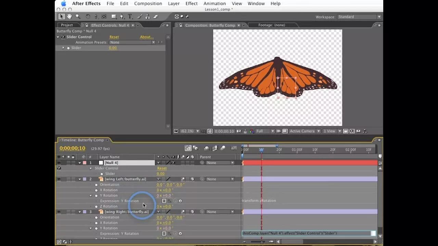This screenshot has width=438, height=246.
Task: Open expression language menu for wing Left Y Rotation
Action: pyautogui.click(x=180, y=201)
